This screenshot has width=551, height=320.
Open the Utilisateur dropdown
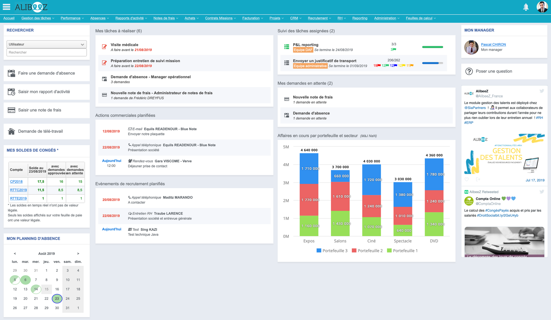(46, 44)
